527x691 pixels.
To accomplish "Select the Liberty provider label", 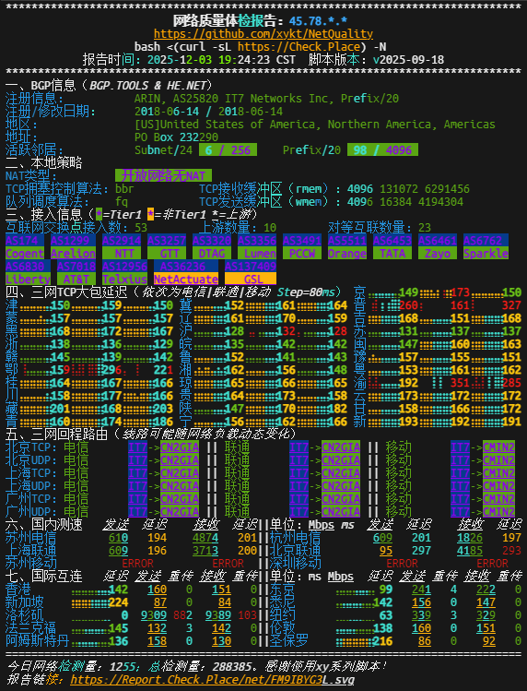I will (29, 279).
